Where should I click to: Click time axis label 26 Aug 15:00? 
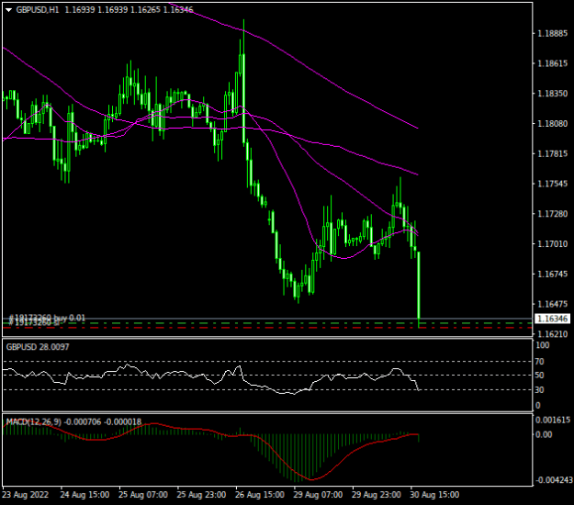260,495
